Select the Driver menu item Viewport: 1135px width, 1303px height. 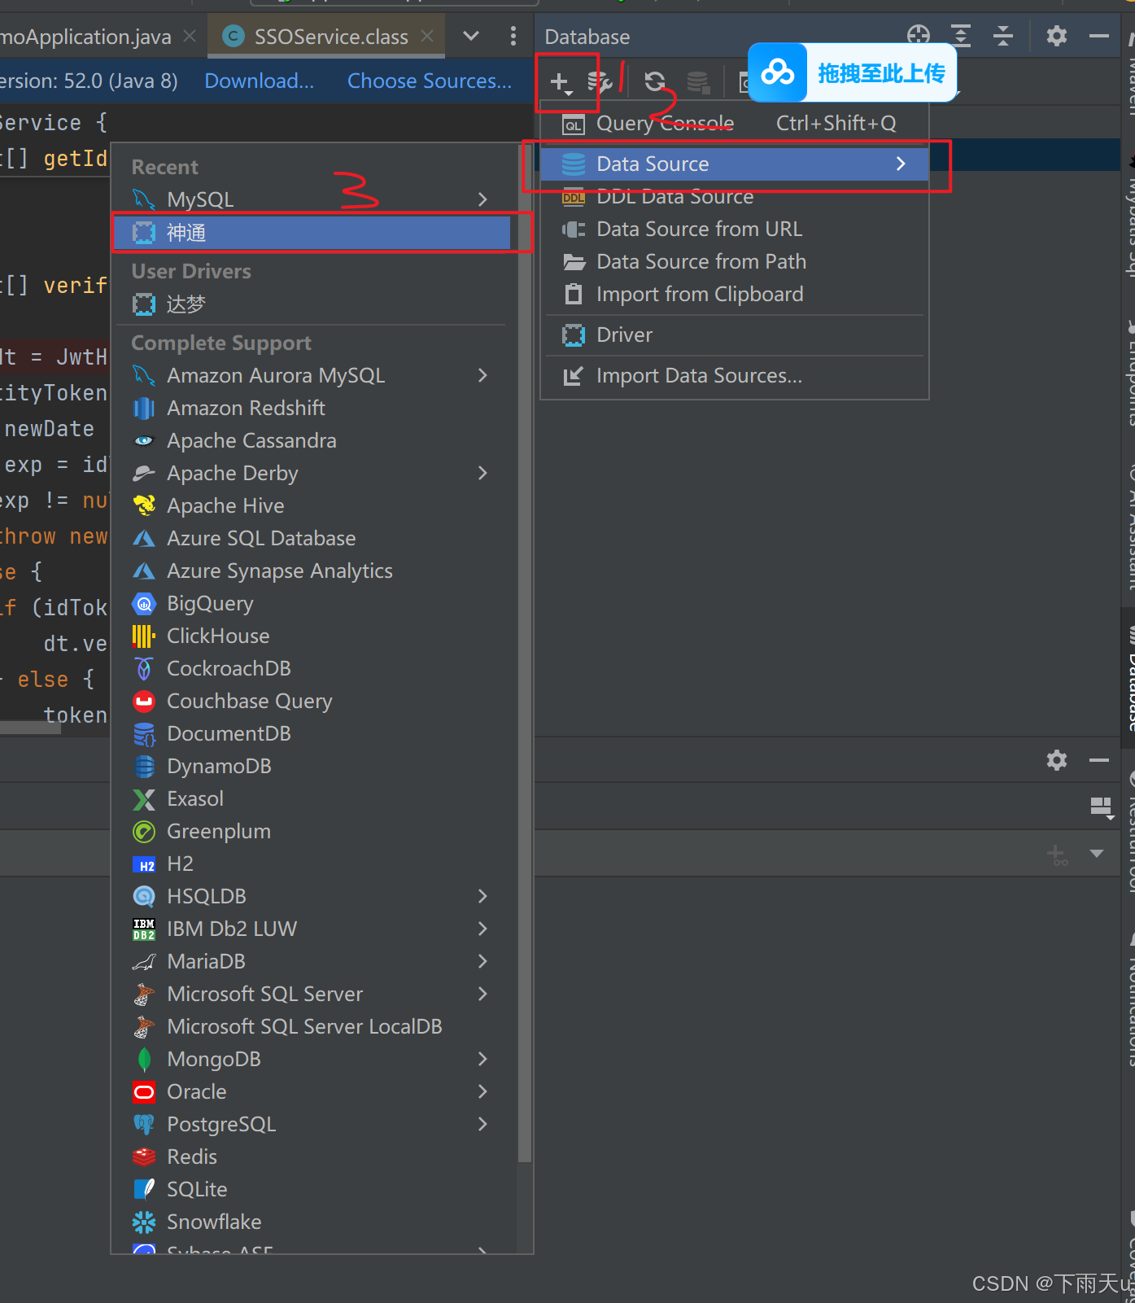click(x=735, y=334)
